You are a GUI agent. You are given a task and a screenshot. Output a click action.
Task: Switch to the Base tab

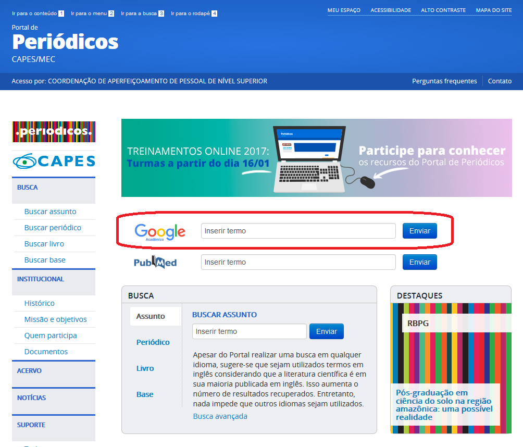pos(145,394)
